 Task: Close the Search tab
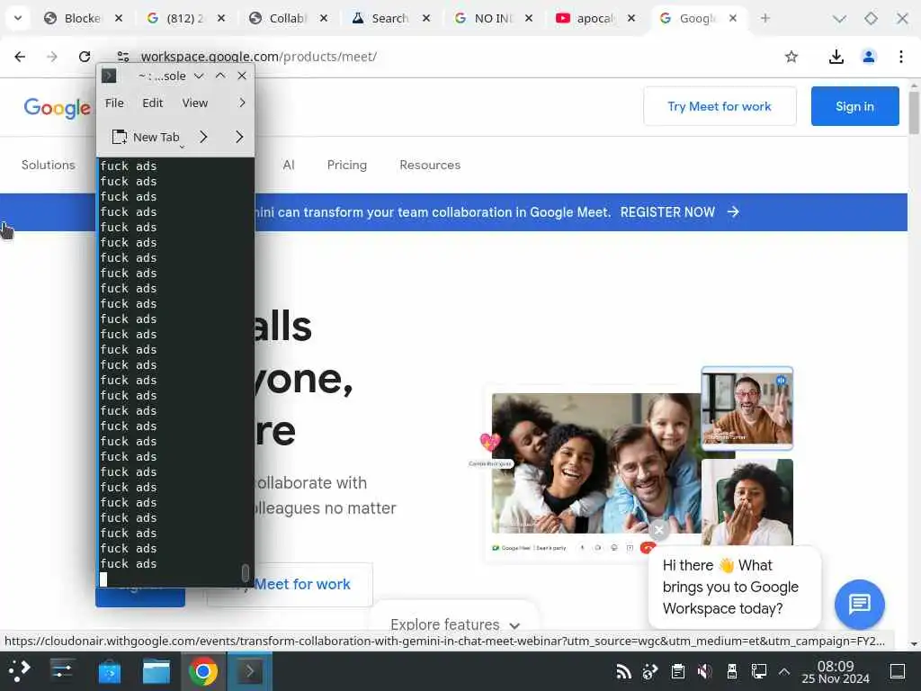coord(426,18)
